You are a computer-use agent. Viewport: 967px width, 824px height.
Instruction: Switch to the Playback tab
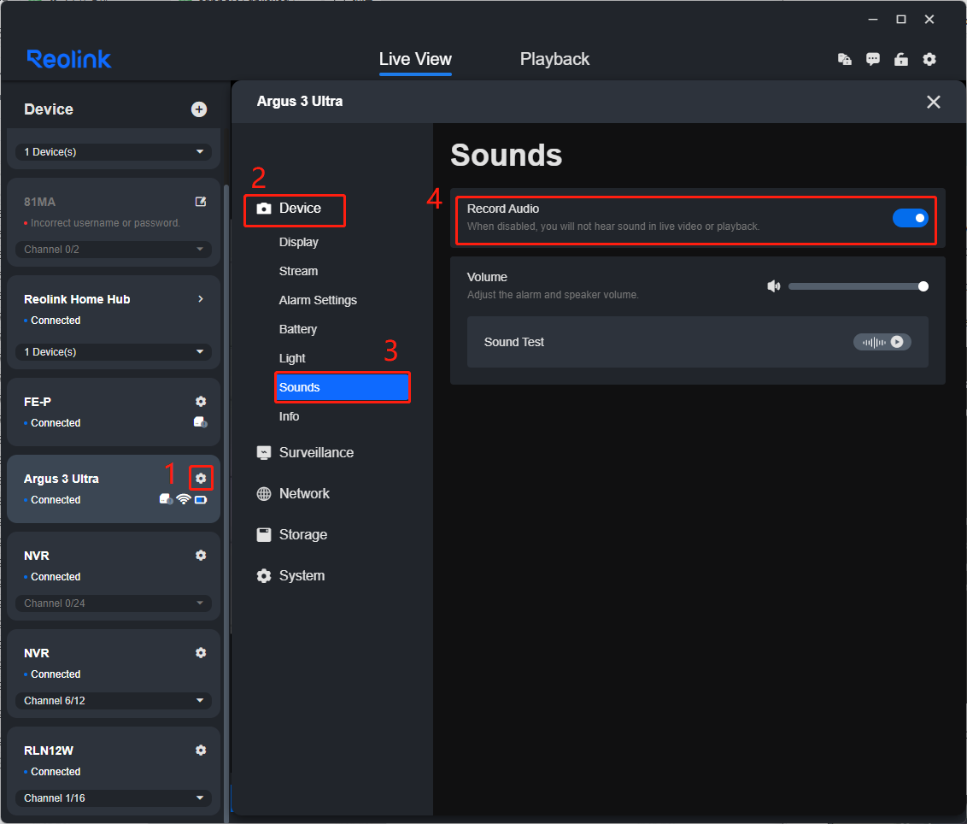[x=554, y=59]
